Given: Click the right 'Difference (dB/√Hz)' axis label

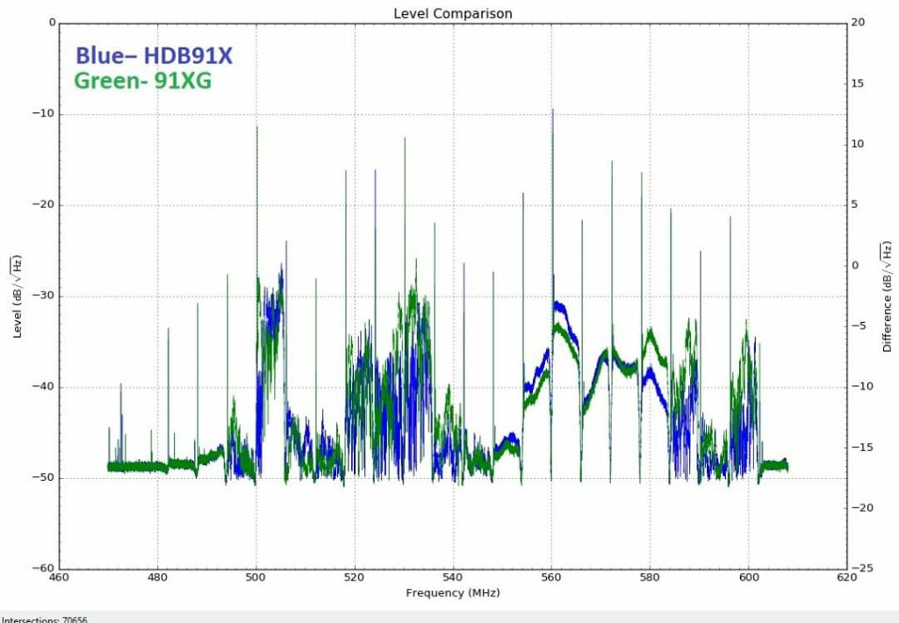Looking at the screenshot, I should (888, 297).
